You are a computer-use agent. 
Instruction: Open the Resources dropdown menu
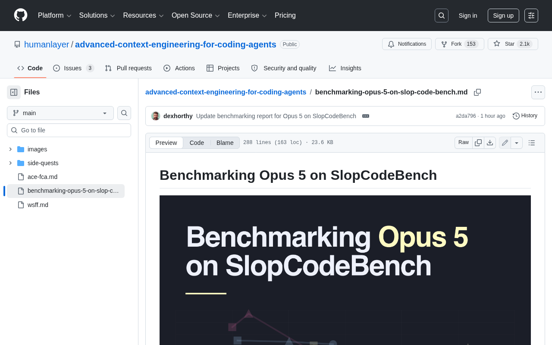point(143,16)
